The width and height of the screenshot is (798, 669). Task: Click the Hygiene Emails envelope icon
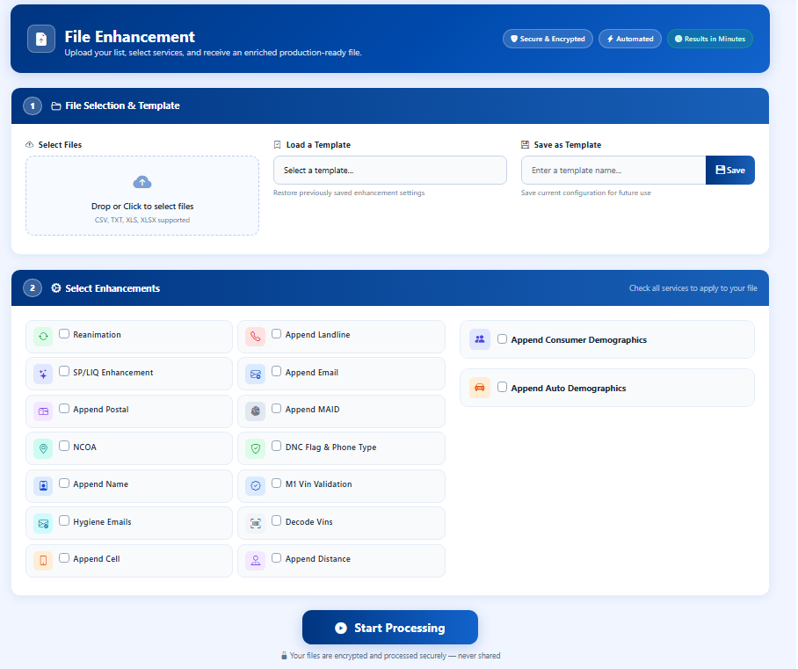(43, 523)
